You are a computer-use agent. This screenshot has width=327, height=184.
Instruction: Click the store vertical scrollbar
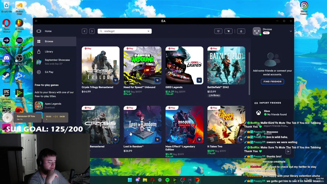(x=250, y=74)
